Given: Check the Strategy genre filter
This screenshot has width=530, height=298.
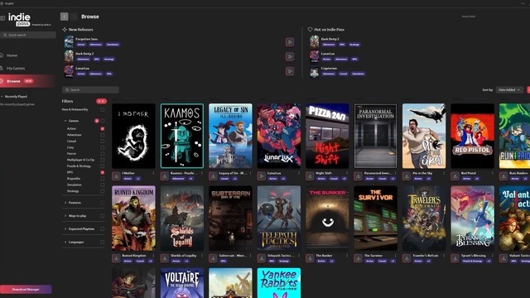Looking at the screenshot, I should point(103,191).
